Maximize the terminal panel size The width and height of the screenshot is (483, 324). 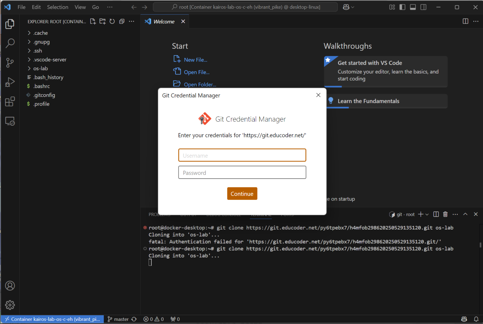pyautogui.click(x=465, y=214)
